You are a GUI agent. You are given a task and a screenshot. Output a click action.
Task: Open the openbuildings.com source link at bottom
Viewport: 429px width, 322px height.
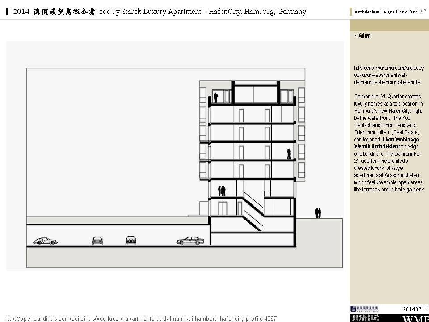click(140, 318)
